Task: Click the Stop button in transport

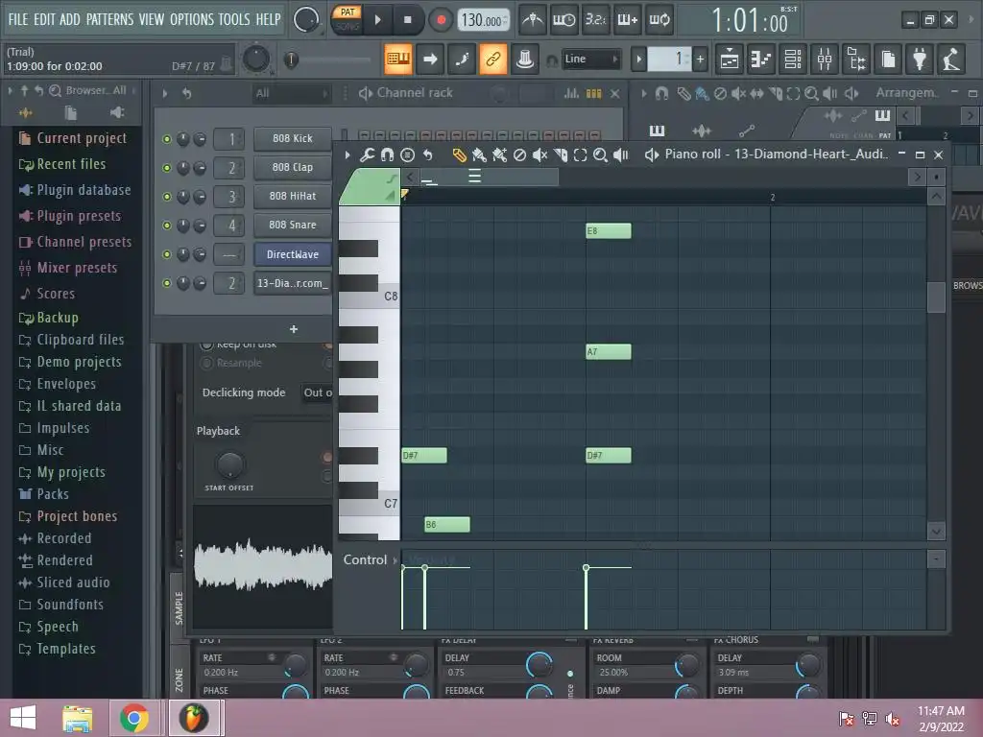Action: point(407,20)
